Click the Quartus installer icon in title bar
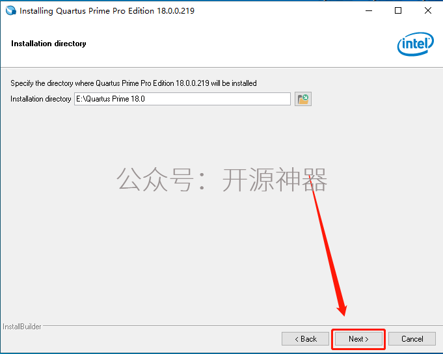 click(x=11, y=10)
